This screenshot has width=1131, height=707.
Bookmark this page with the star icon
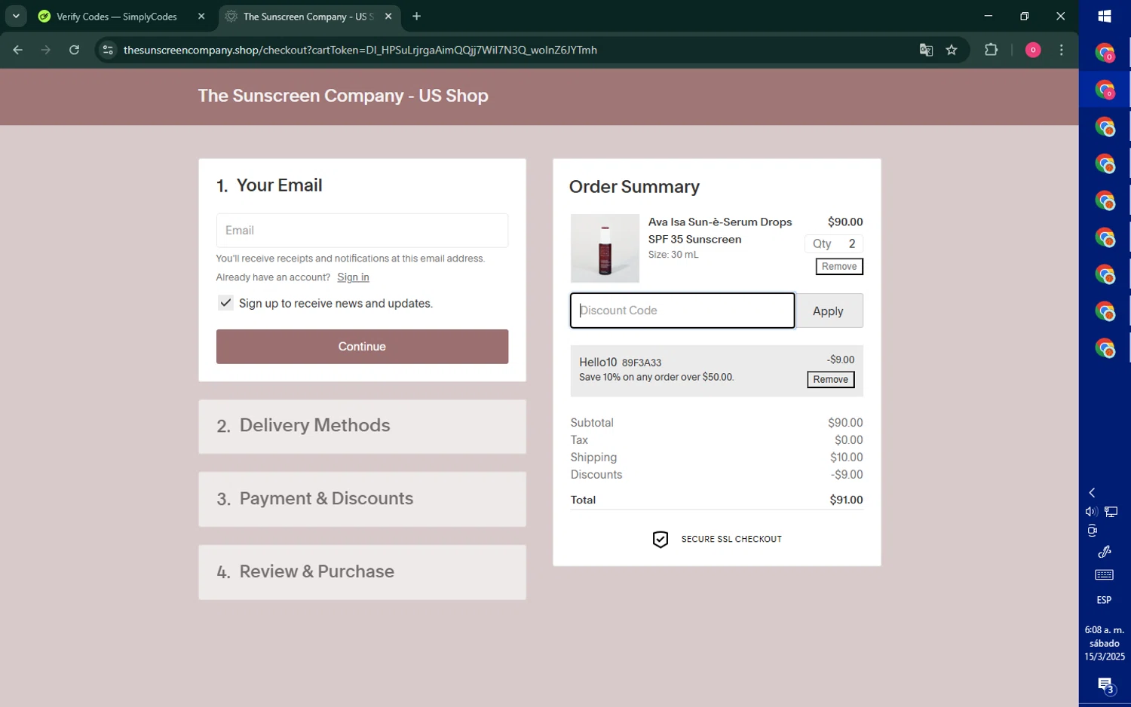pos(952,50)
